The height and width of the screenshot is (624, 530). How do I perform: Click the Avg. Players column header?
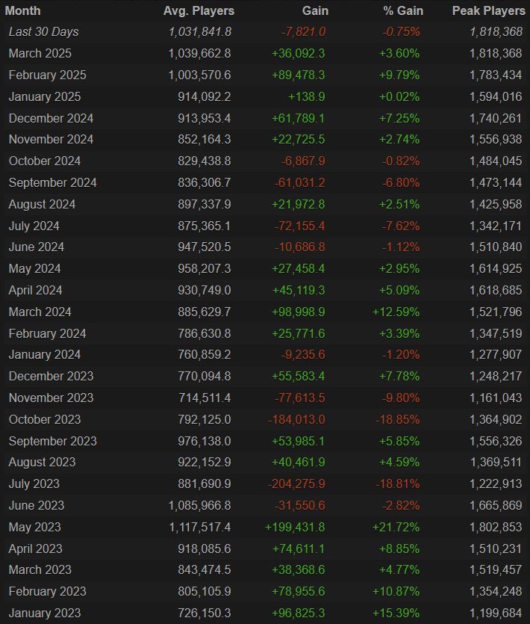click(199, 10)
